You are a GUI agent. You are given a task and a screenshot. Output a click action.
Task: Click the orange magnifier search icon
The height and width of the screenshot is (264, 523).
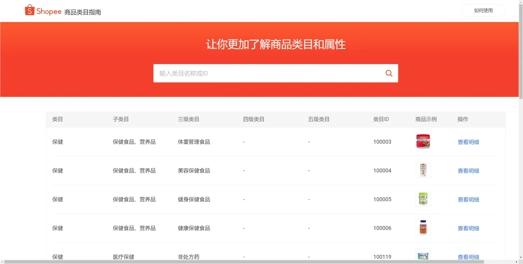click(x=389, y=73)
